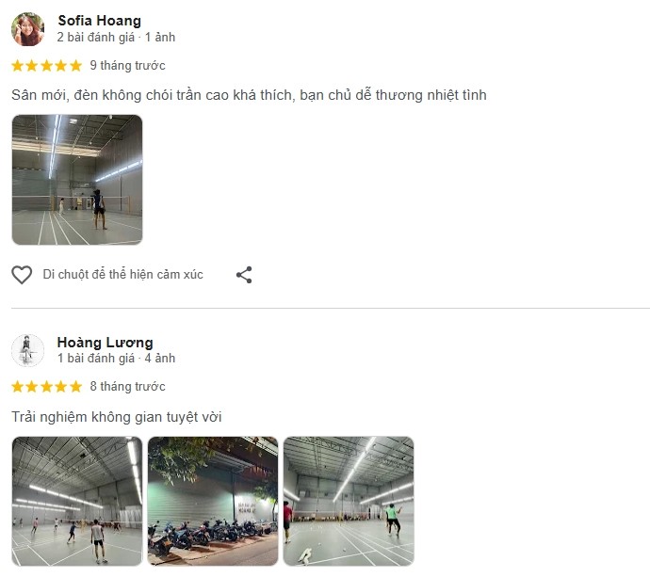650x577 pixels.
Task: Click Hoàng Lương's '1 bài đánh giá · 4 ảnh' stats
Action: [x=116, y=359]
